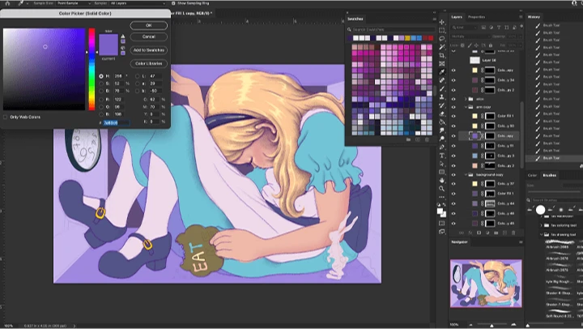Select the H hue radio button
This screenshot has width=583, height=329.
tap(101, 76)
